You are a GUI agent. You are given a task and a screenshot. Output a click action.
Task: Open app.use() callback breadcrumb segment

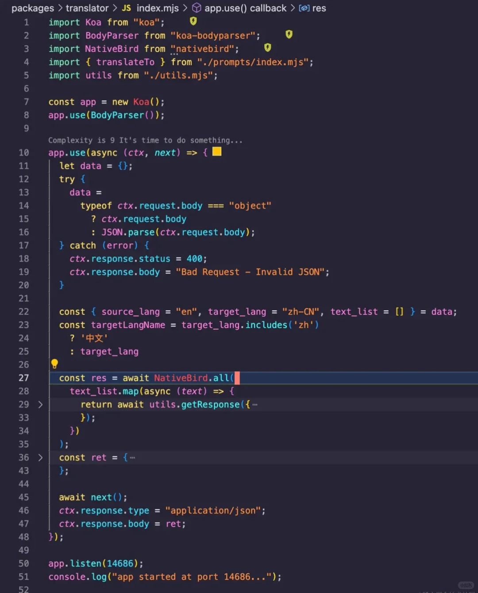[x=246, y=8]
